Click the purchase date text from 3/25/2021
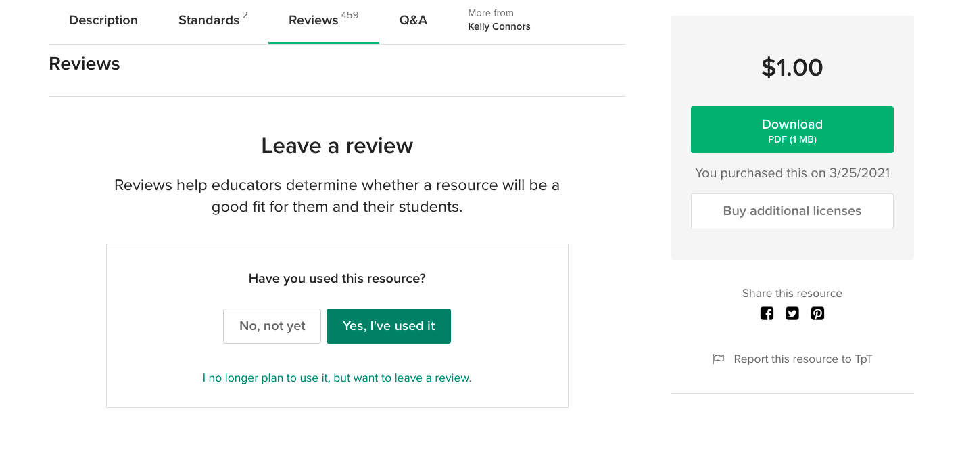This screenshot has height=456, width=960. point(792,173)
